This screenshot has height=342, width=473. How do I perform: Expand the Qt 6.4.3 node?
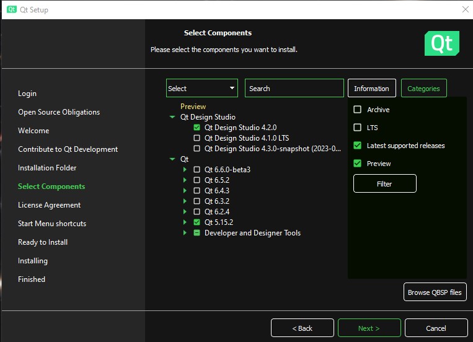click(185, 191)
